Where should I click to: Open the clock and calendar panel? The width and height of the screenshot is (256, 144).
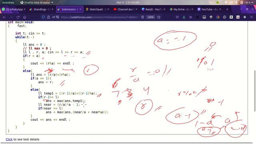click(x=128, y=2)
